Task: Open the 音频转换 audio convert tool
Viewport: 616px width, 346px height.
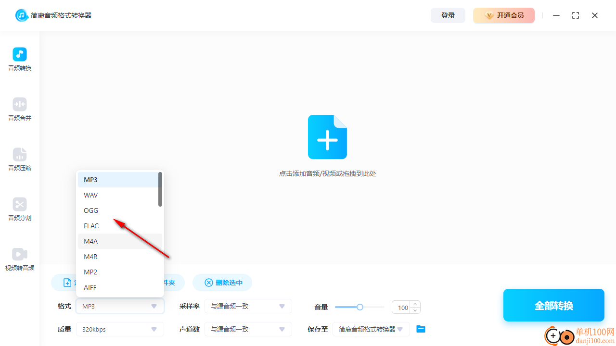Action: (x=20, y=60)
